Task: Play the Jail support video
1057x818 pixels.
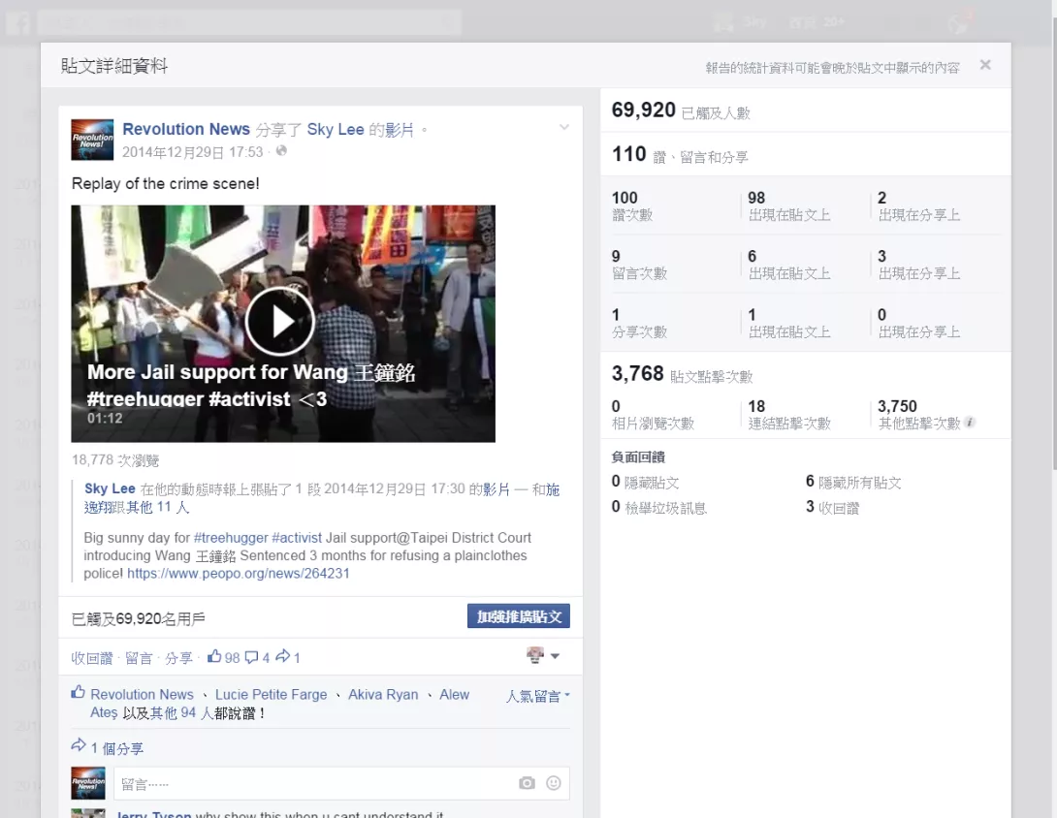Action: point(279,322)
